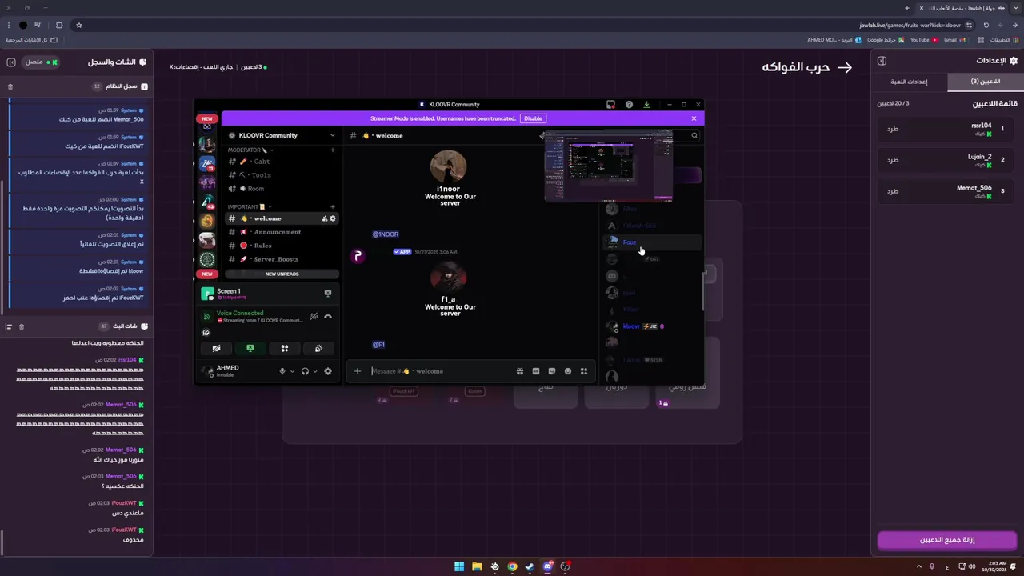Toggle the Discord camera button
Image resolution: width=1024 pixels, height=576 pixels.
[216, 348]
